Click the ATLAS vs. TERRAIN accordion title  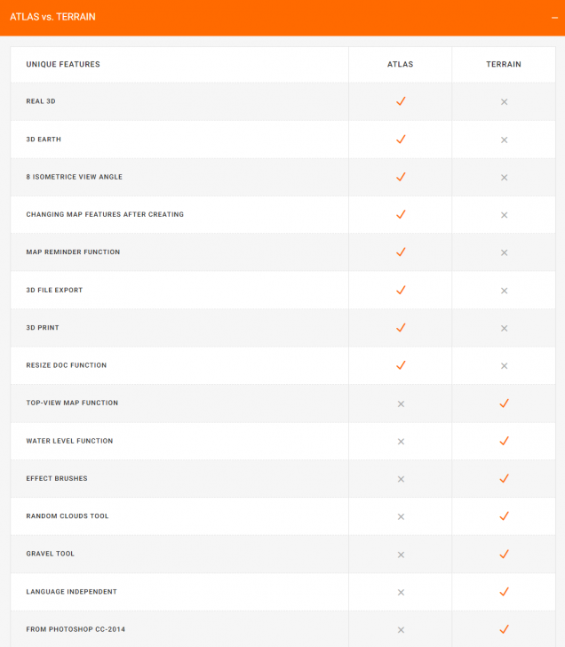pos(52,17)
